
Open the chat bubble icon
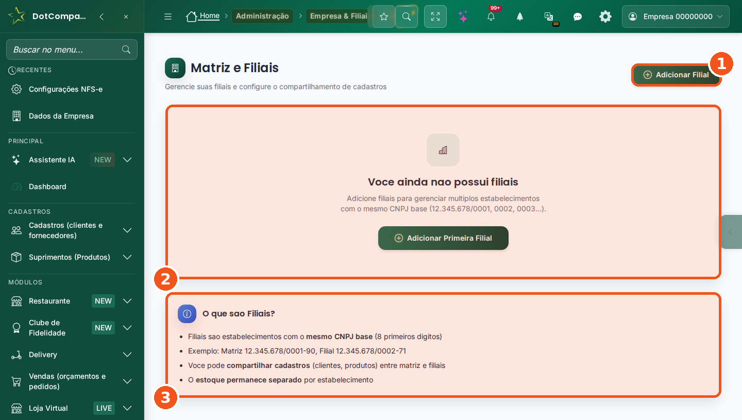578,16
